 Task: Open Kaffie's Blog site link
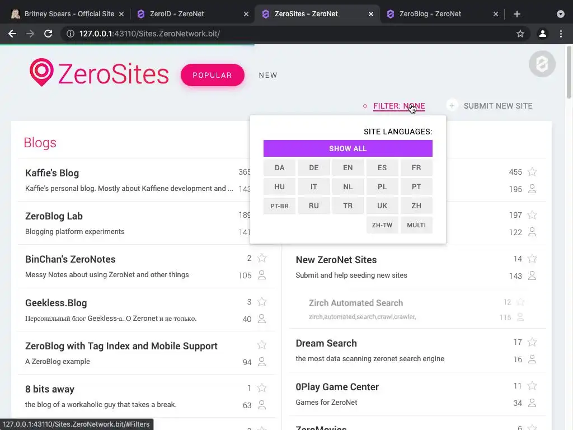coord(52,173)
